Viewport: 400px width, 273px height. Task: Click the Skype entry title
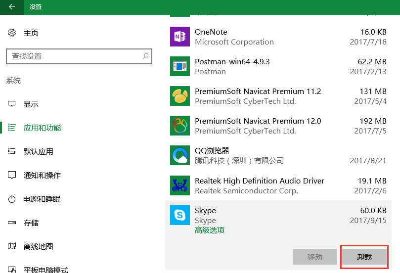[x=205, y=211]
